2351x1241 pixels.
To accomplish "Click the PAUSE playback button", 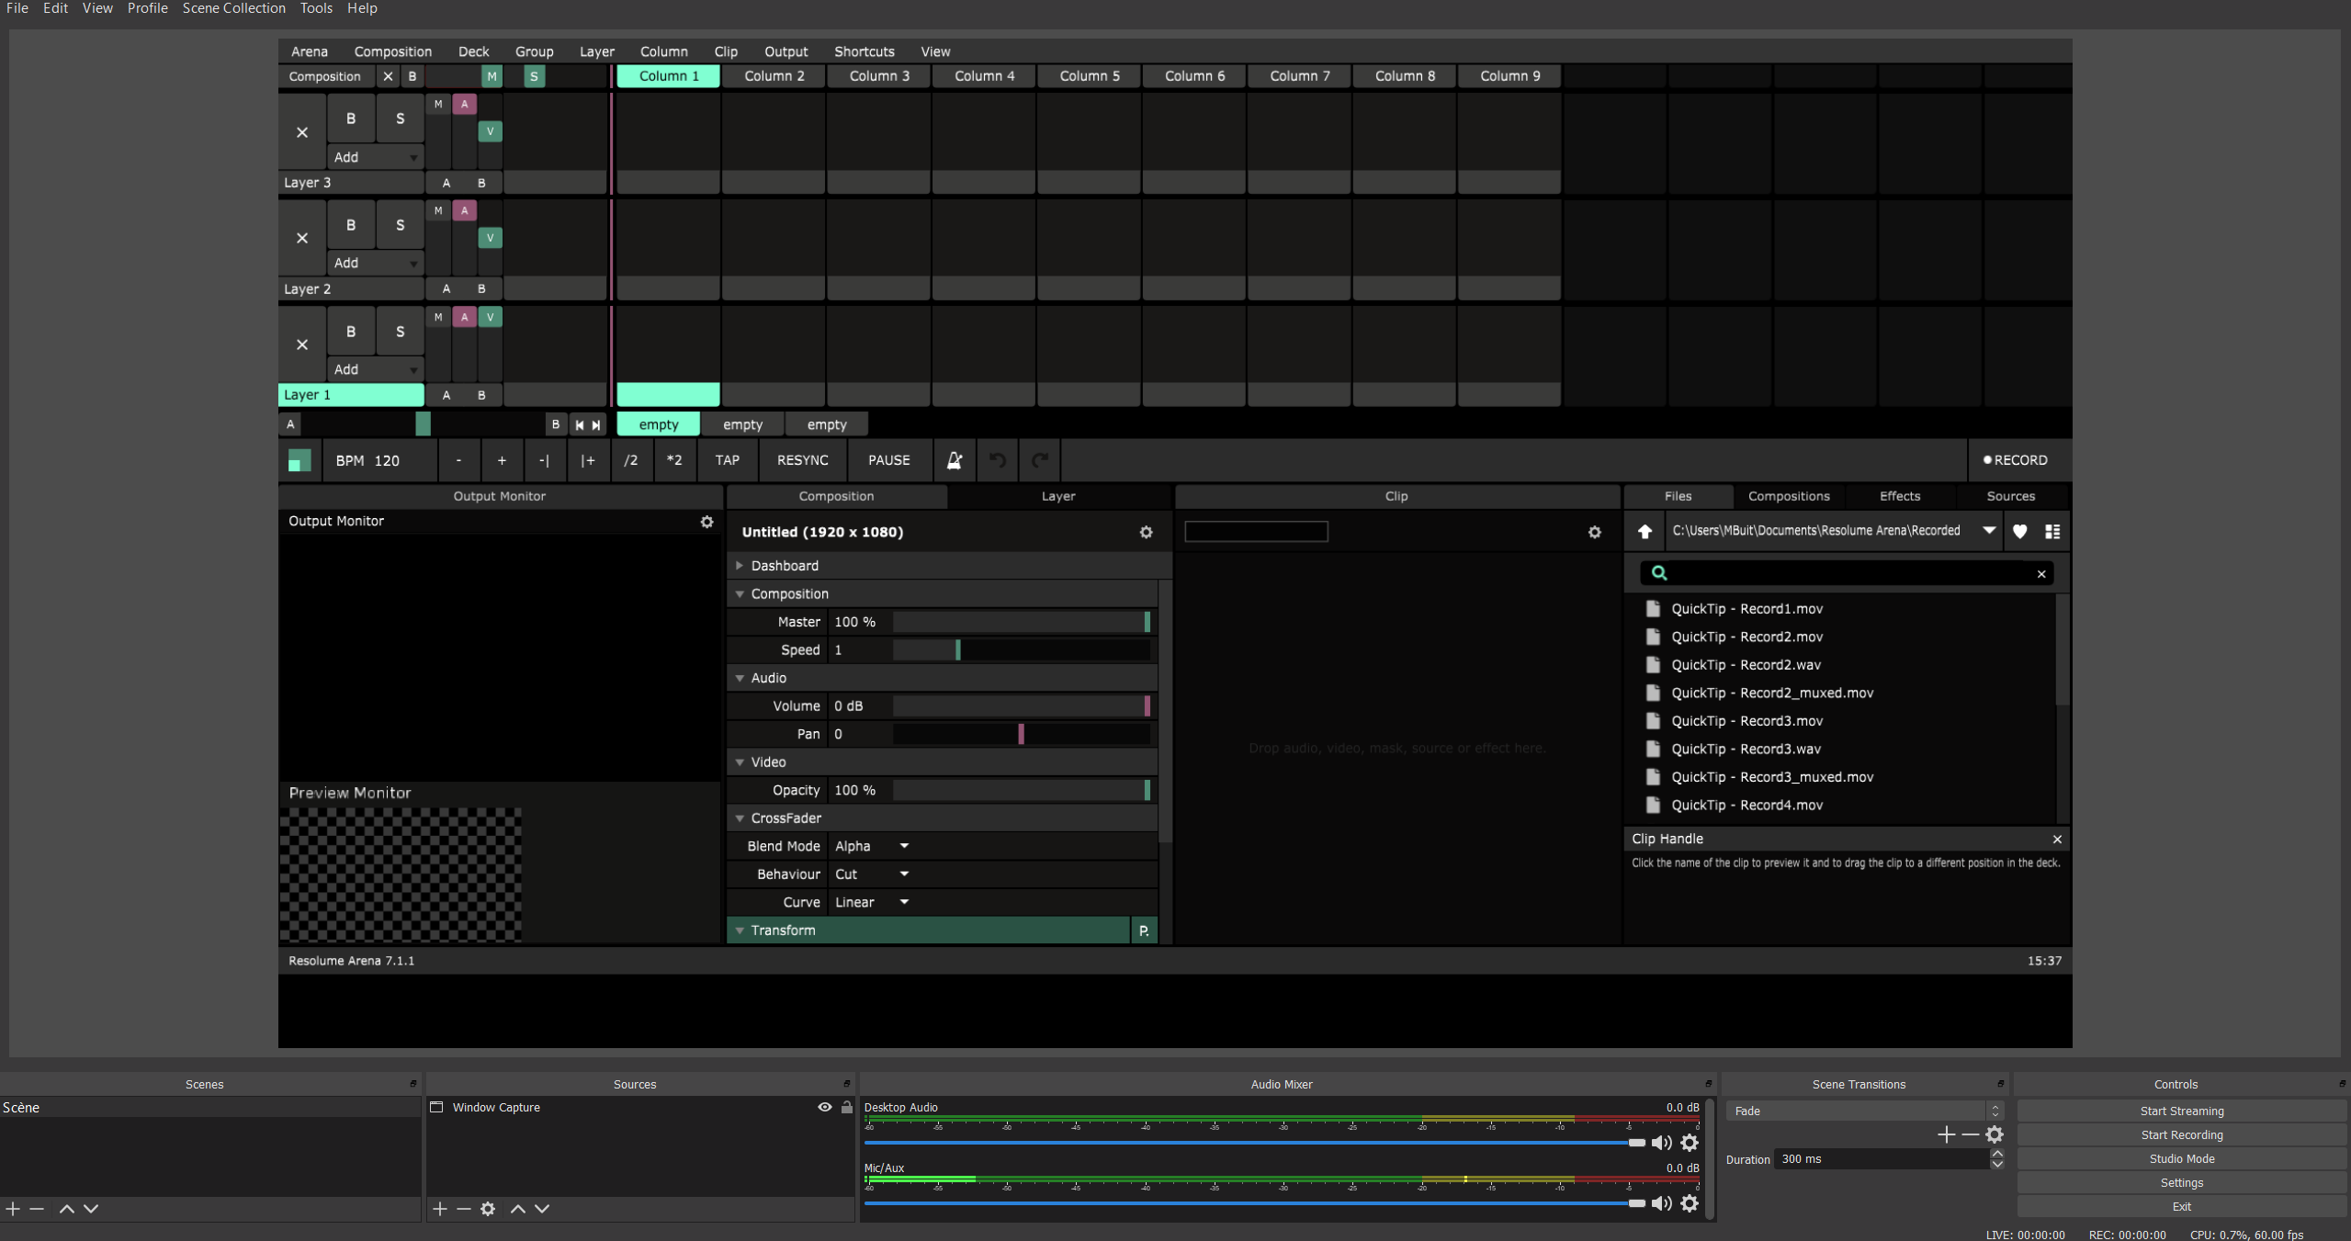I will tap(887, 458).
